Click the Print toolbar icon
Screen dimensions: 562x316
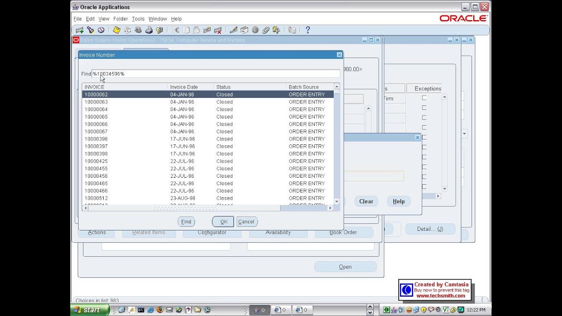pos(149,30)
